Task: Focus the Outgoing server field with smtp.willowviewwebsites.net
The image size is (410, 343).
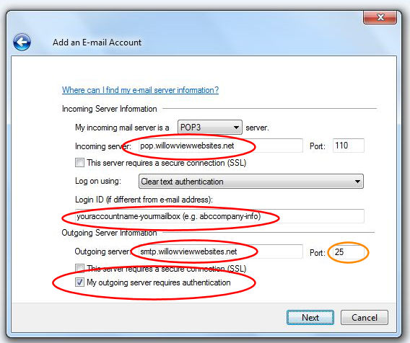Action: point(220,251)
